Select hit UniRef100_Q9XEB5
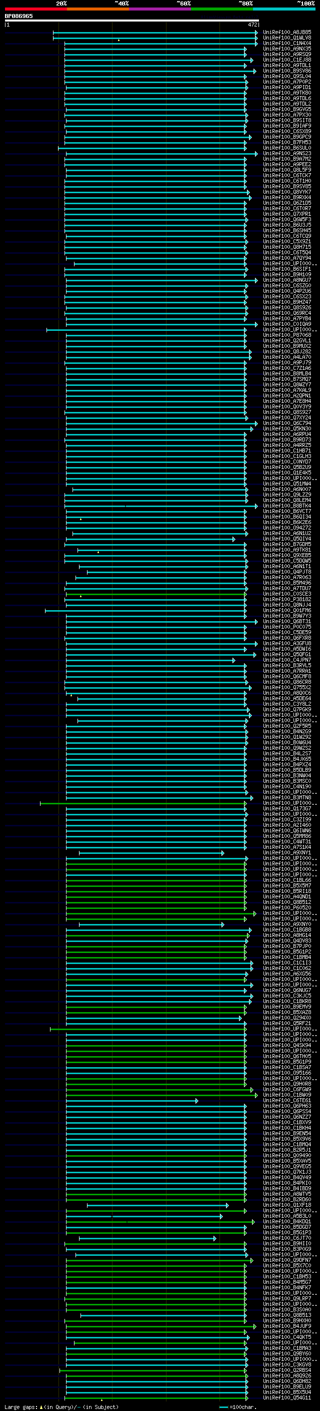320x1411 pixels. [287, 556]
